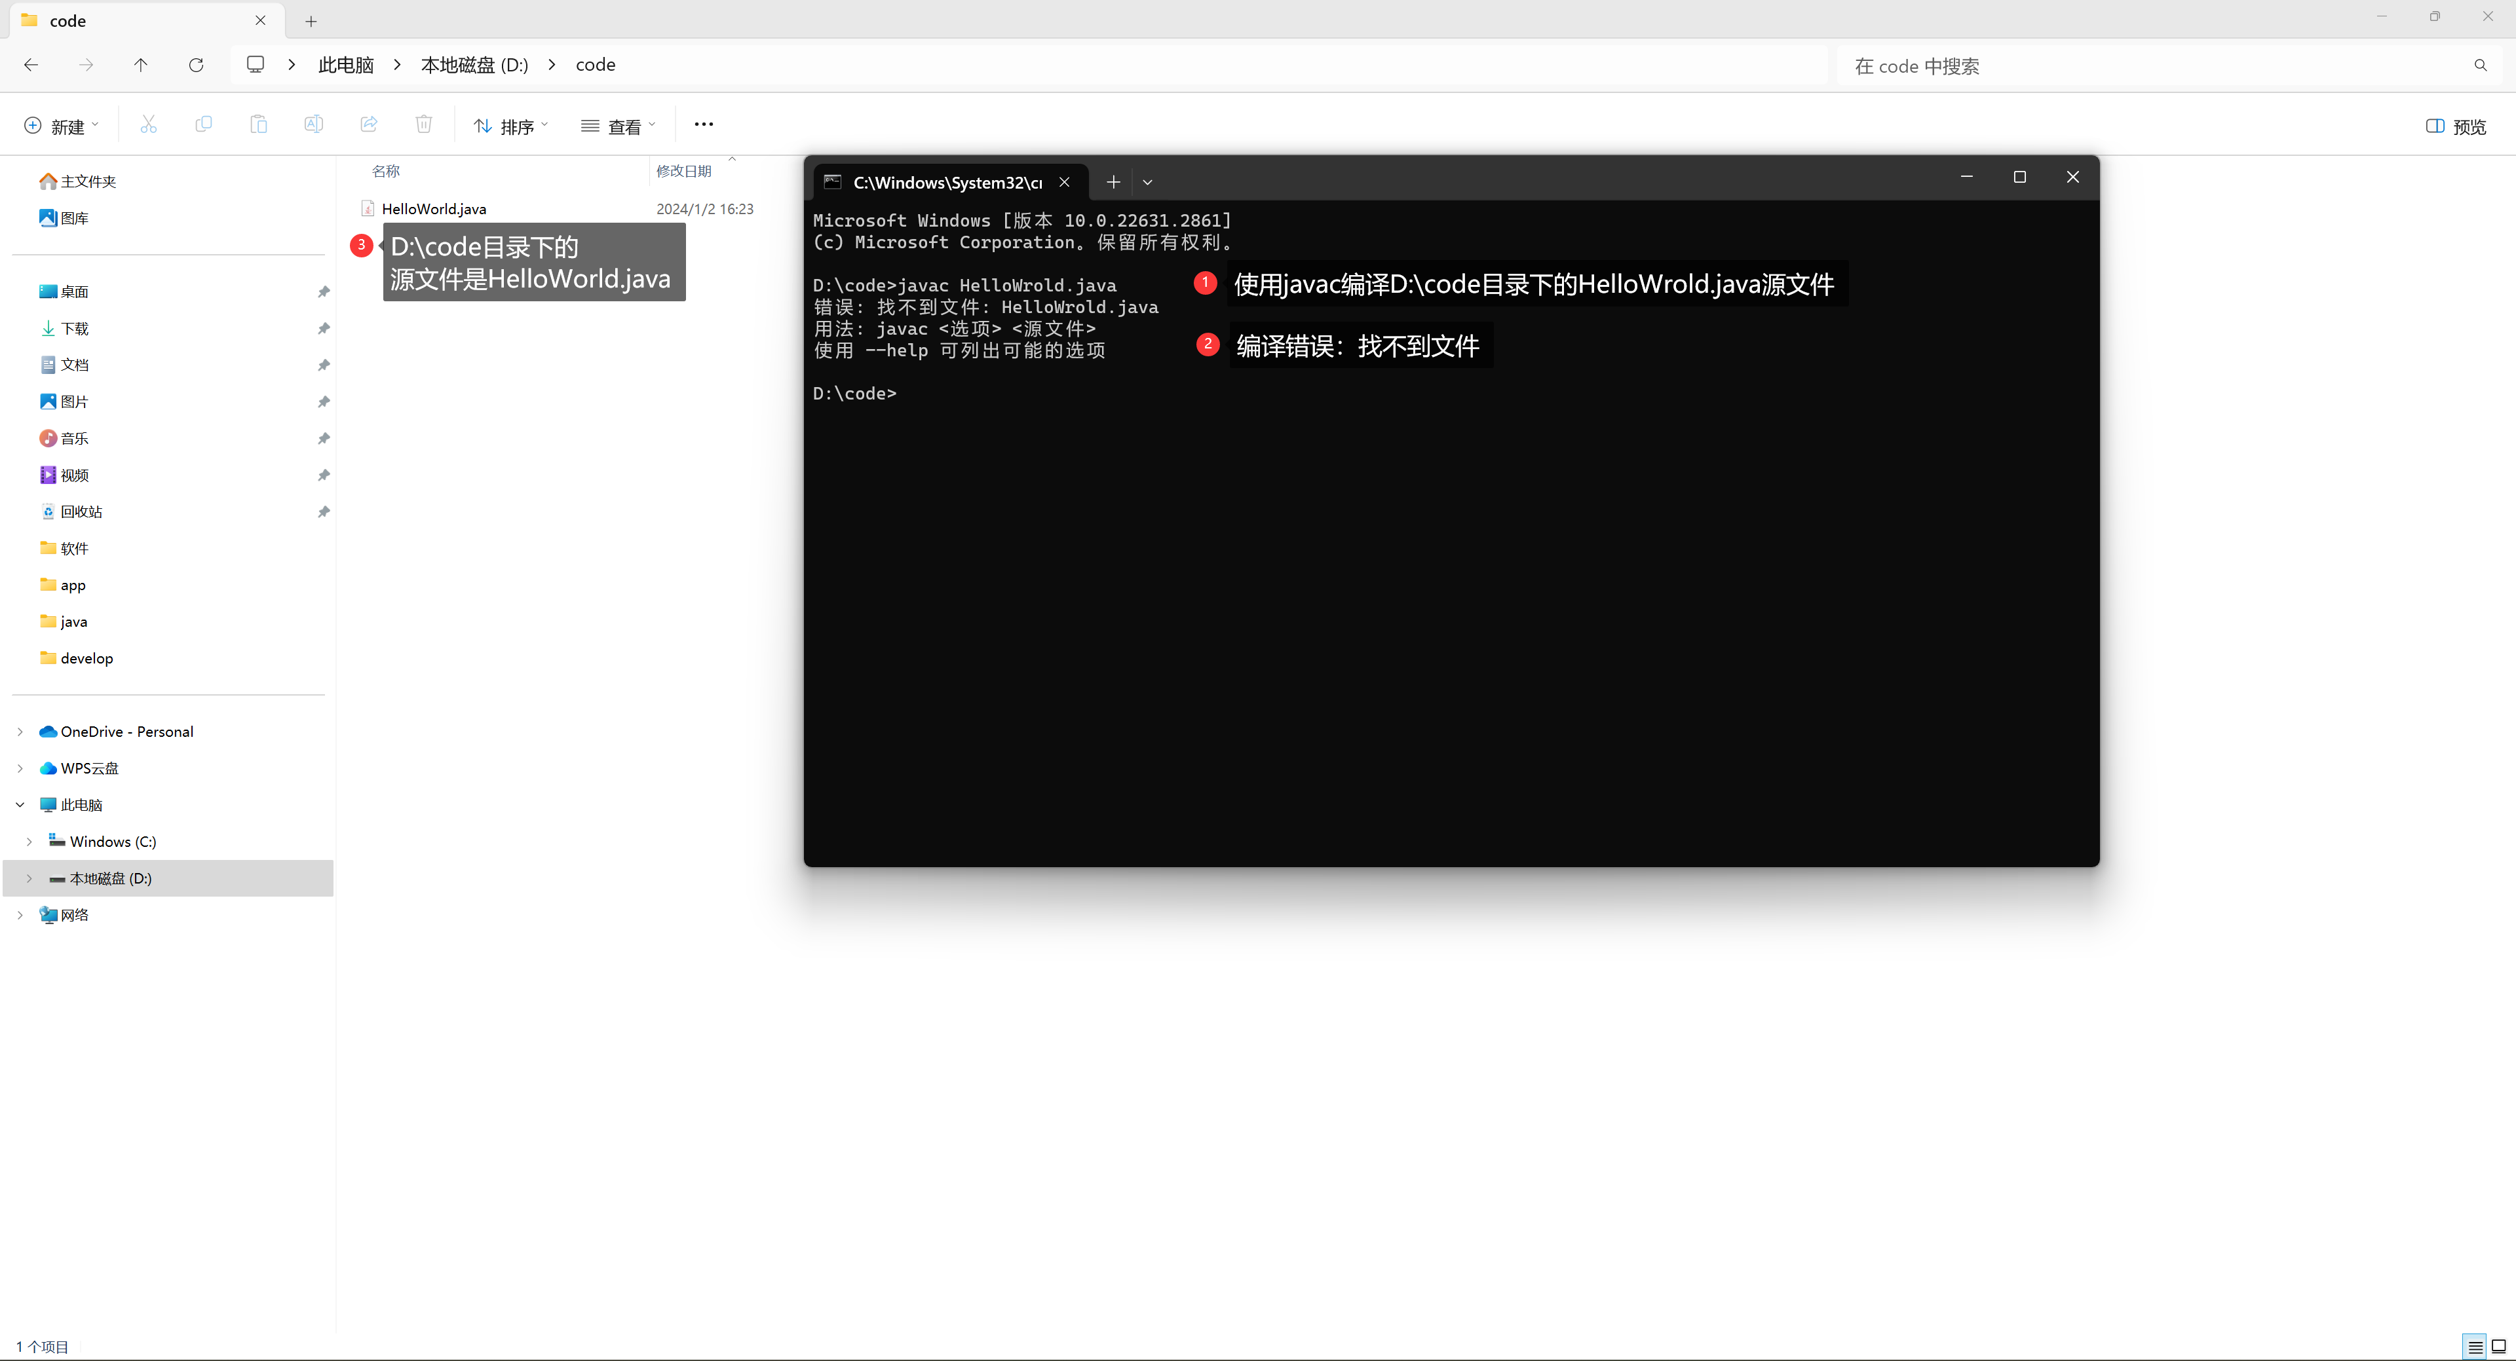Click the Paste clipboard icon

(x=259, y=124)
